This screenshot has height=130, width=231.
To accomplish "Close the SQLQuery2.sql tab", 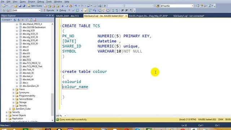I will [126, 16].
